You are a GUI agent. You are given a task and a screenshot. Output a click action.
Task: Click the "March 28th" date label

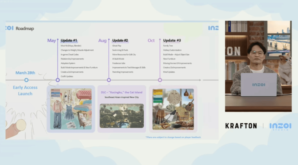pos(25,73)
